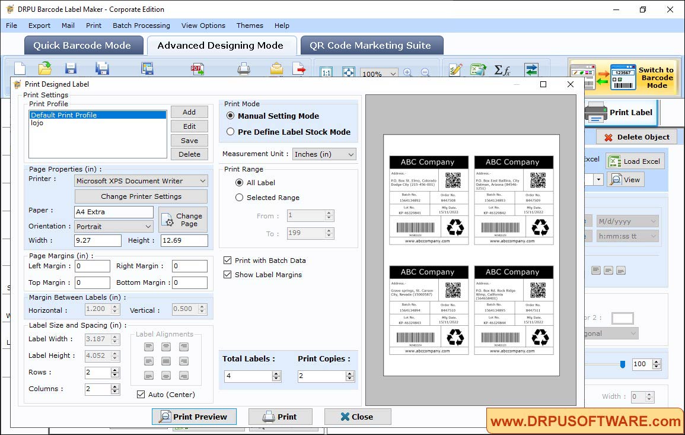
Task: Open the View Options menu
Action: (x=203, y=26)
